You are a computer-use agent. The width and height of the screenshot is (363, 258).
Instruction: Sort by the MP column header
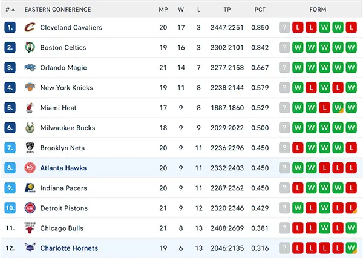163,10
